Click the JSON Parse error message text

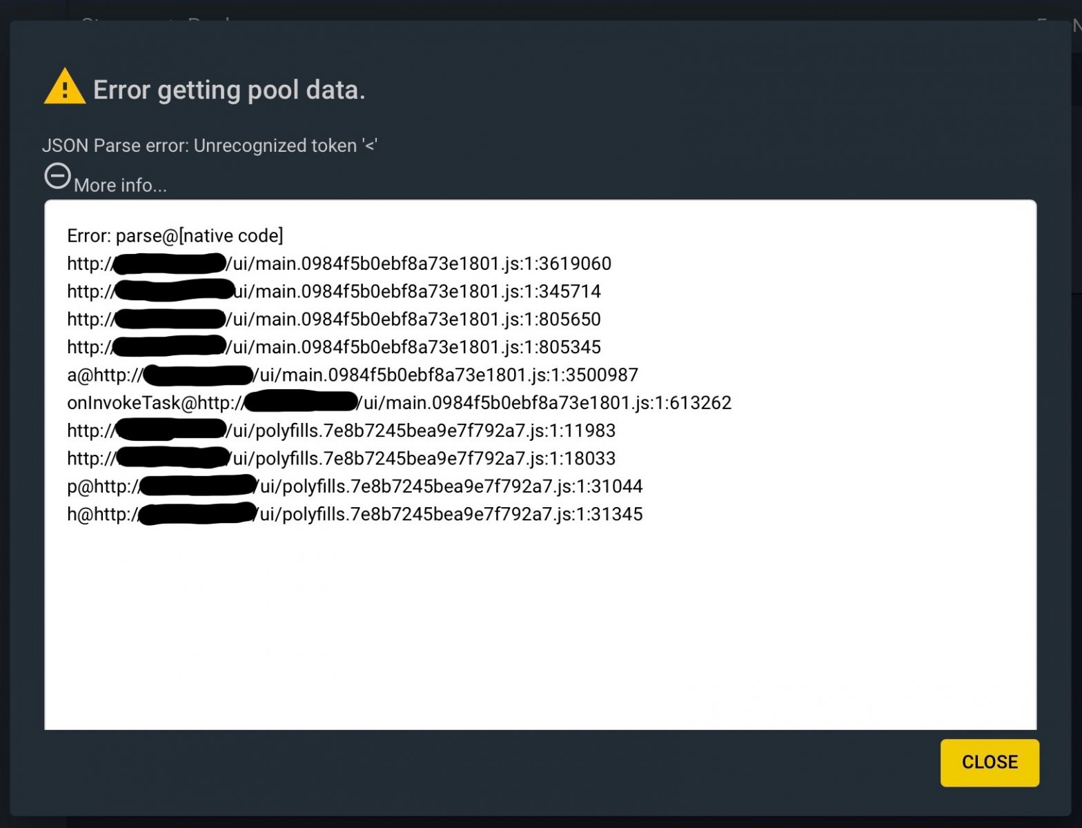coord(209,146)
